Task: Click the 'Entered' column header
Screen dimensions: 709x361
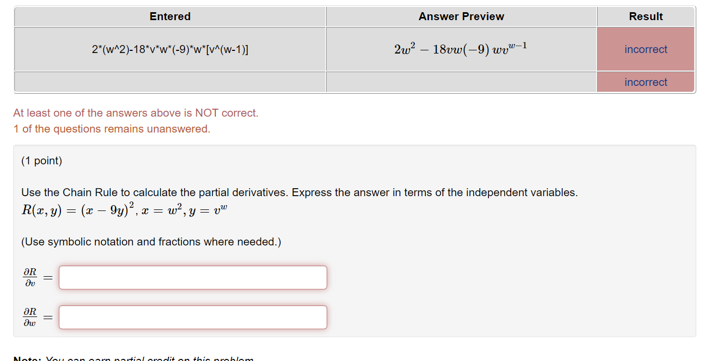Action: click(x=170, y=16)
